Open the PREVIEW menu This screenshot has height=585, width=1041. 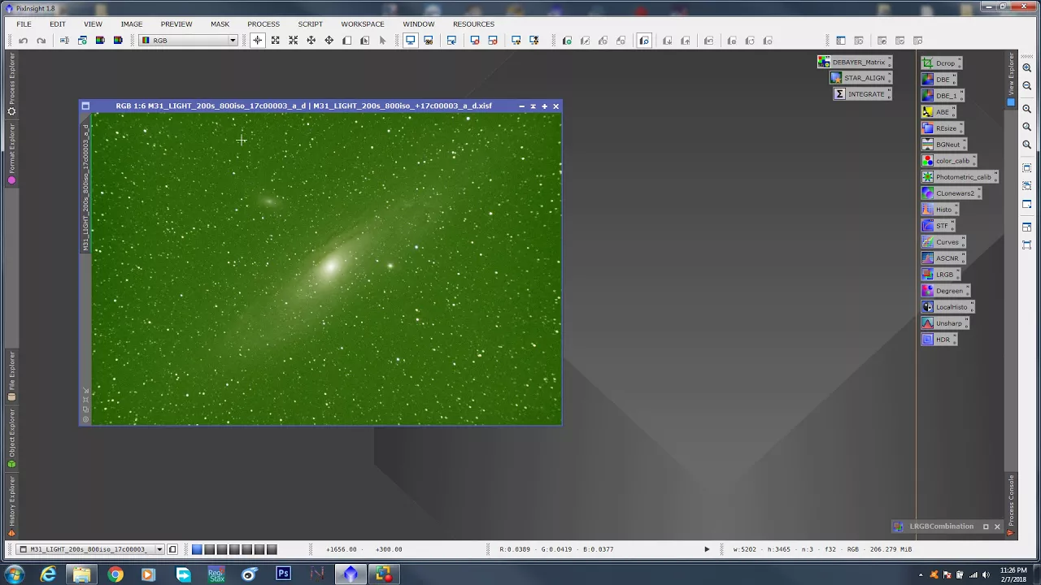[x=176, y=24]
